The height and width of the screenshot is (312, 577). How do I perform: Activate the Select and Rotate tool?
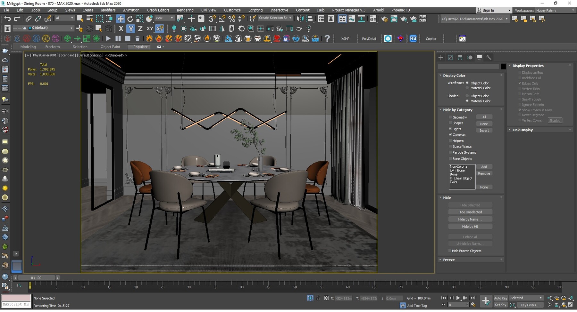coord(130,18)
